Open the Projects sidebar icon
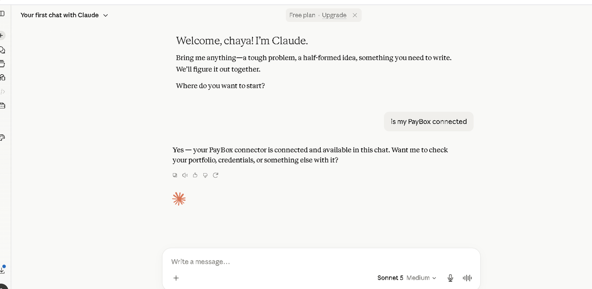Screen dimensions: 592x289 2,64
